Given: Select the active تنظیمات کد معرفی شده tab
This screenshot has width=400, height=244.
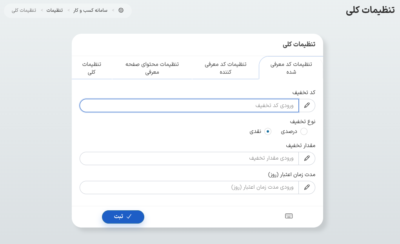Looking at the screenshot, I should click(x=291, y=67).
